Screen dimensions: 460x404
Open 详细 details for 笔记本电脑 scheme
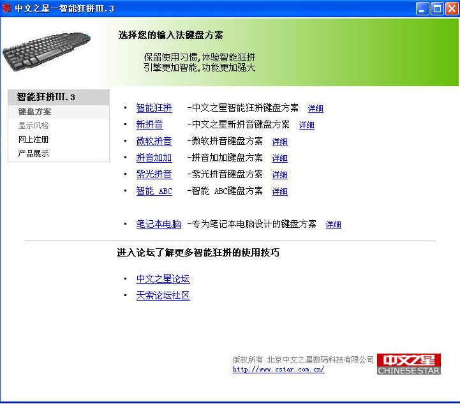[333, 225]
